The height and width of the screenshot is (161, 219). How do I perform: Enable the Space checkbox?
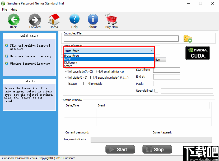pos(67,84)
